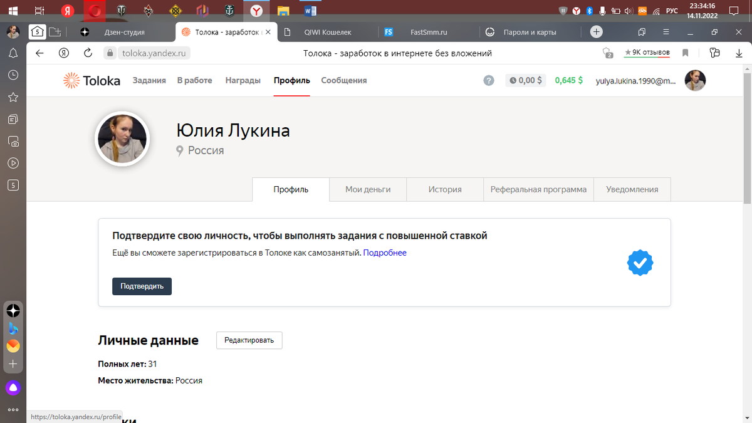Open account menu yulya.lukina.1990 email

click(x=636, y=80)
